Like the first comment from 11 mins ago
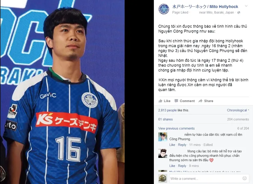This screenshot has width=253, height=184. click(x=172, y=145)
